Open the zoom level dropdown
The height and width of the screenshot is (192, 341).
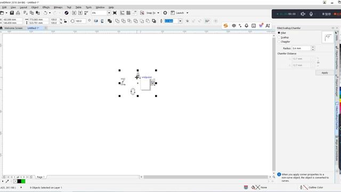[x=109, y=13]
